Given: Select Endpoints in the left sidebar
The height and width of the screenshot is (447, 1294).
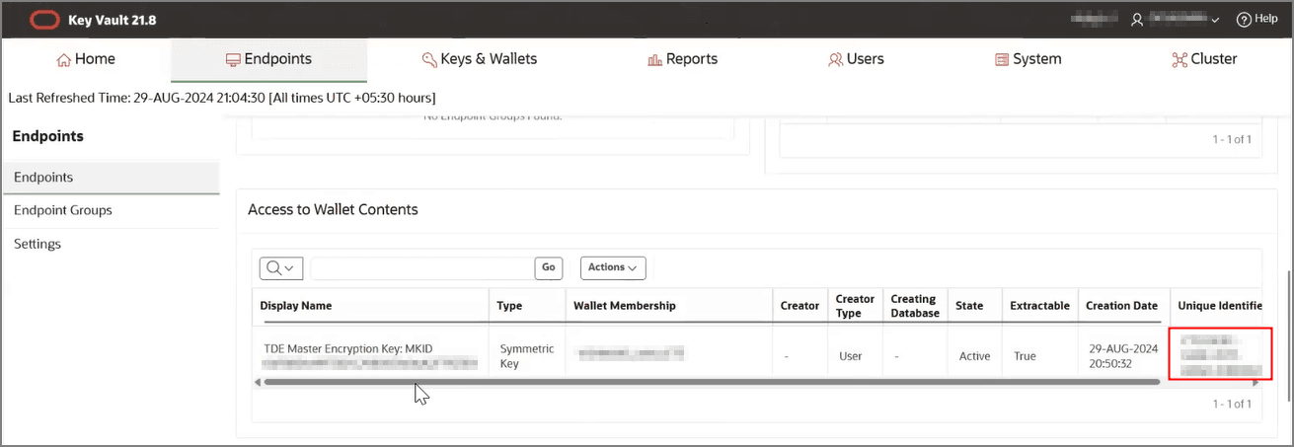Looking at the screenshot, I should tap(110, 178).
